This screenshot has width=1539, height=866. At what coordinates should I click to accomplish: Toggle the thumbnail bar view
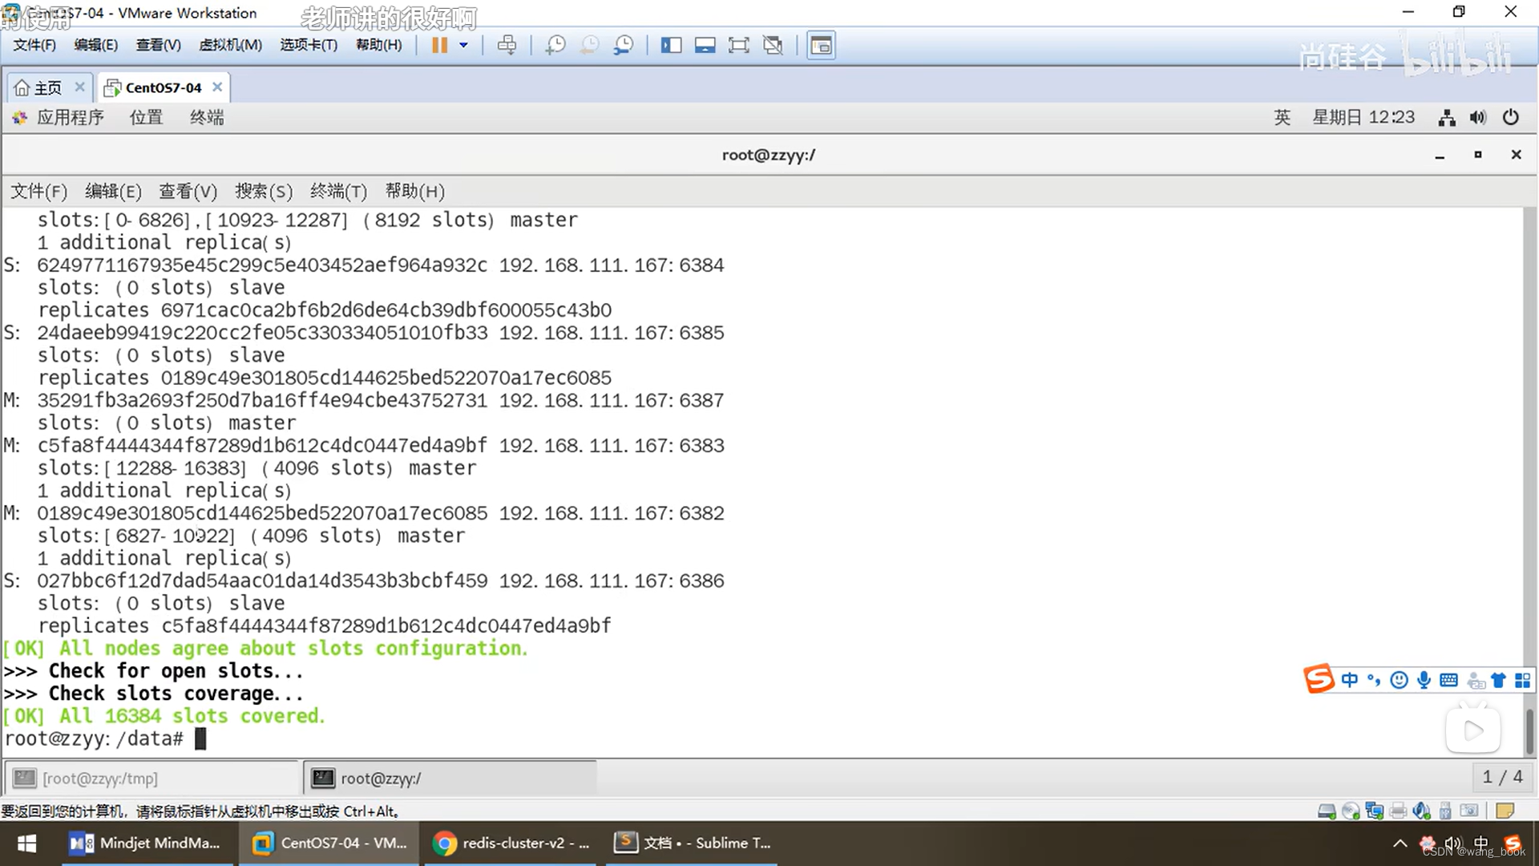[705, 45]
